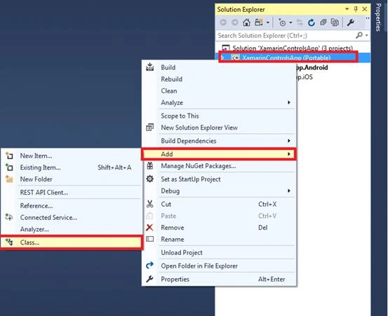This screenshot has width=388, height=316.
Task: Open the Solution Explorer window position dropdown
Action: point(347,9)
